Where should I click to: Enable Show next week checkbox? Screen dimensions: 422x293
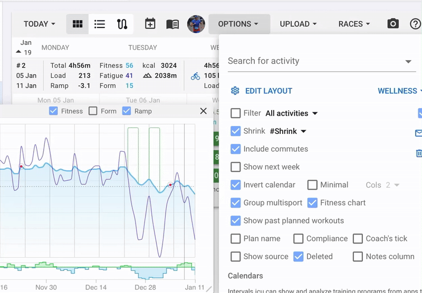[x=236, y=167]
